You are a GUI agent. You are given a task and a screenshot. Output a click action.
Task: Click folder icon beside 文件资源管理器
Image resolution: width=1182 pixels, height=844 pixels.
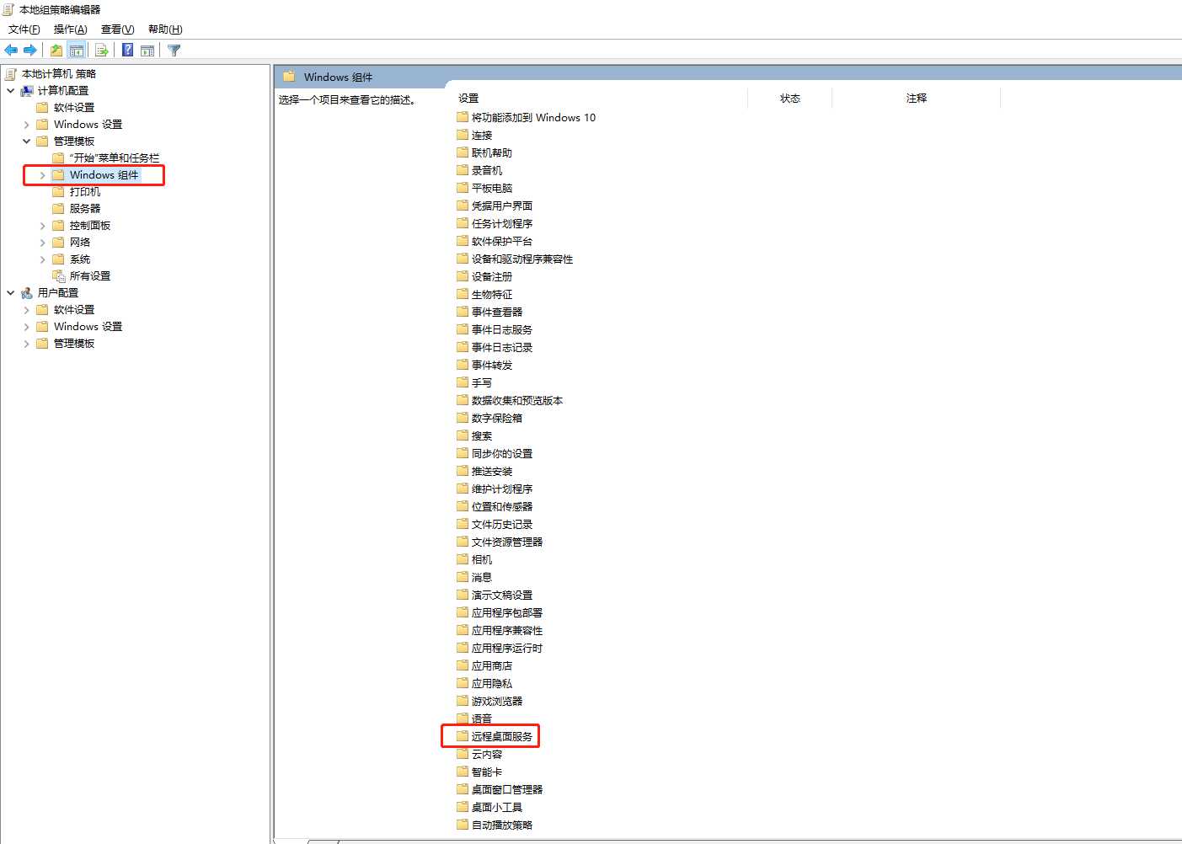point(463,542)
